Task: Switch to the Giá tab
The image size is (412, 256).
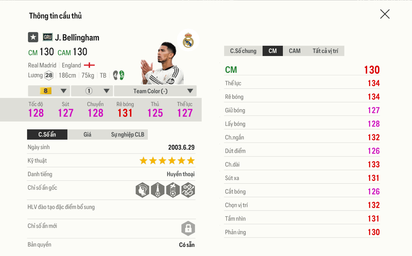Action: point(87,134)
